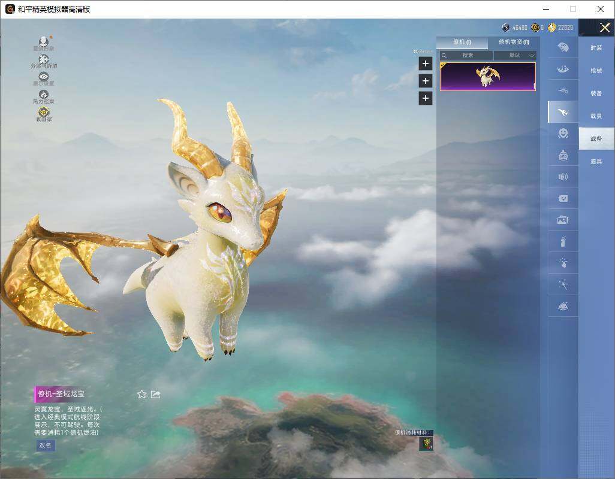Select the 圣域龙宝 dragon thumbnail
Screen dimensions: 615x479
487,77
